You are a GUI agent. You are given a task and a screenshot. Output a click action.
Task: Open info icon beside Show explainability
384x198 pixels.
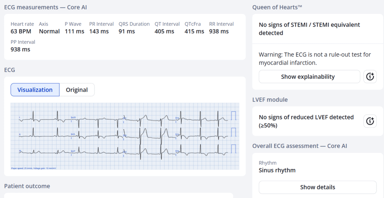tap(370, 77)
